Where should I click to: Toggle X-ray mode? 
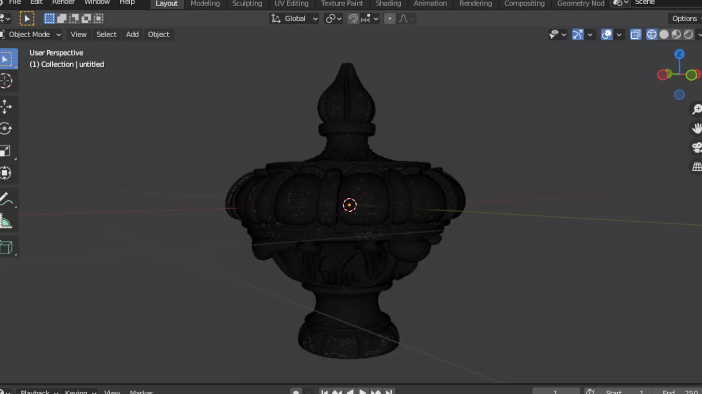point(635,34)
